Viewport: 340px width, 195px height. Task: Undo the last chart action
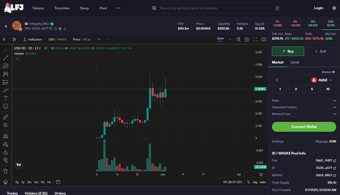[99, 39]
